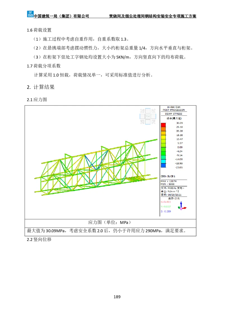Click the cyan swatch in the stress legend
Image resolution: width=225 pixels, height=318 pixels.
(163, 161)
